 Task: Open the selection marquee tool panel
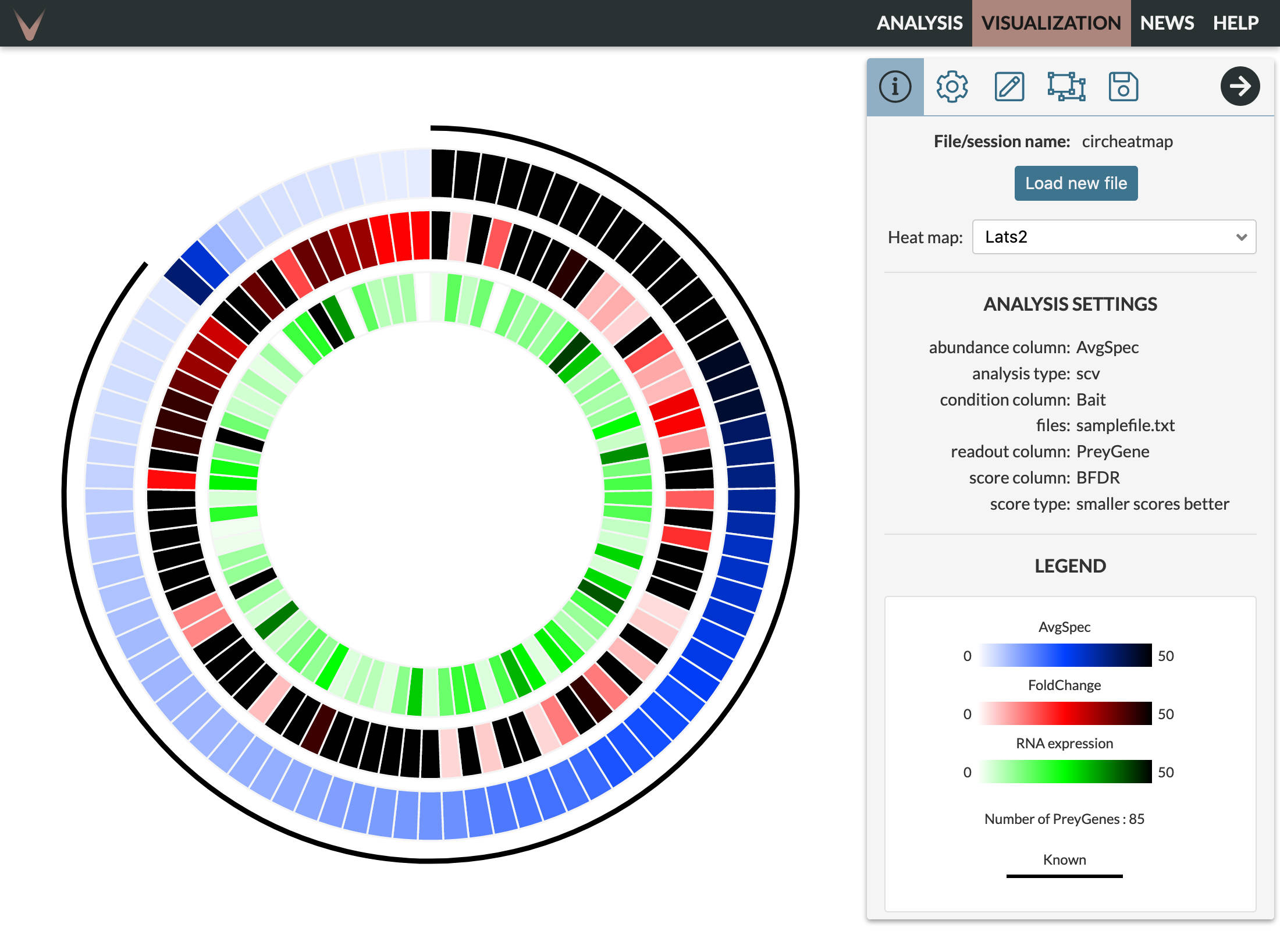click(1066, 87)
